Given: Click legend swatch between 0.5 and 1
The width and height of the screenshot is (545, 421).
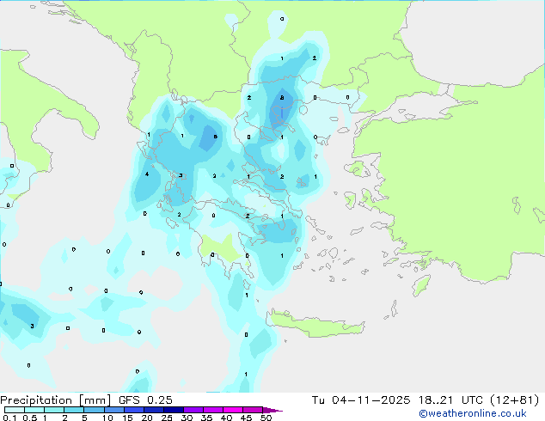Looking at the screenshot, I should point(34,410).
